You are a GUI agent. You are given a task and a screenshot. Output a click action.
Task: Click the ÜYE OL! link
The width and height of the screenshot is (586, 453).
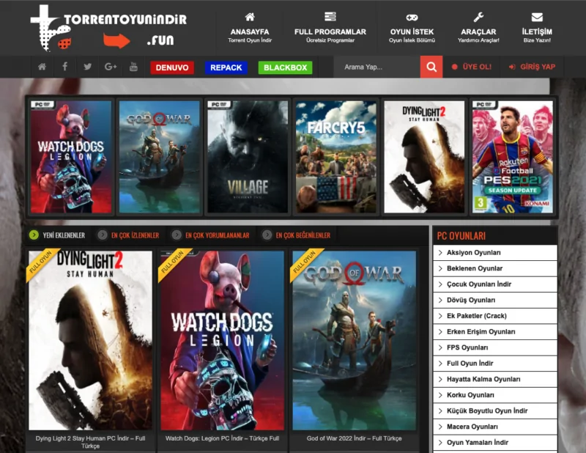tap(477, 67)
